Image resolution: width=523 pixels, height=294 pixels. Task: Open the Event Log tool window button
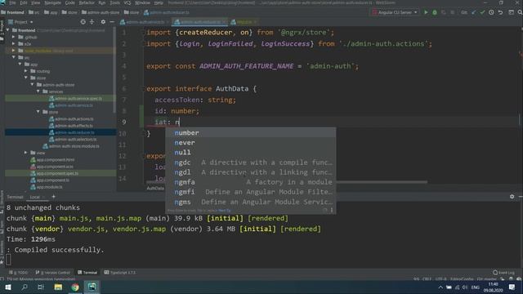(503, 272)
